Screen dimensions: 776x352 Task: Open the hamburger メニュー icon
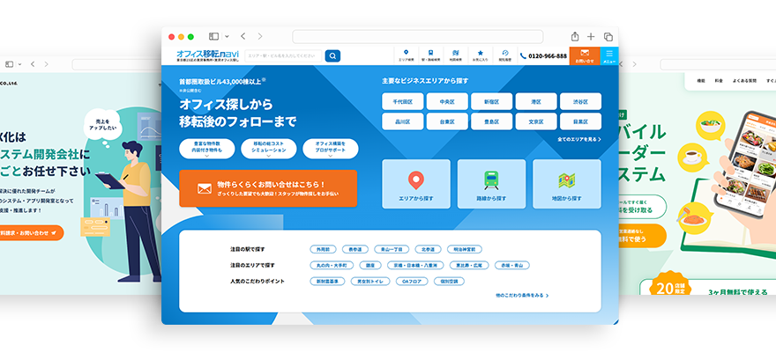pyautogui.click(x=608, y=55)
